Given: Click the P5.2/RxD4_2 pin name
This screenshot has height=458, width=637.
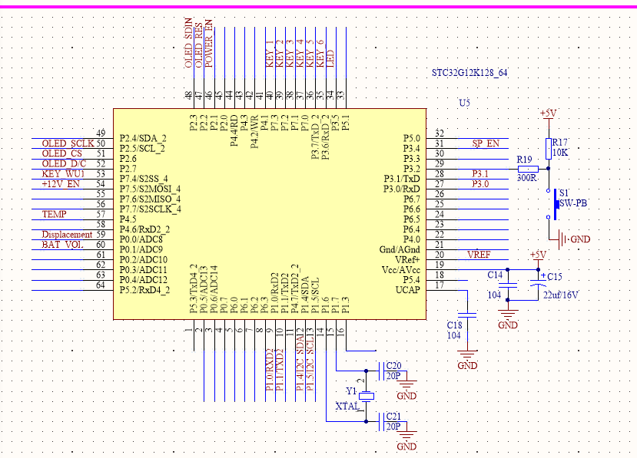Looking at the screenshot, I should [144, 290].
